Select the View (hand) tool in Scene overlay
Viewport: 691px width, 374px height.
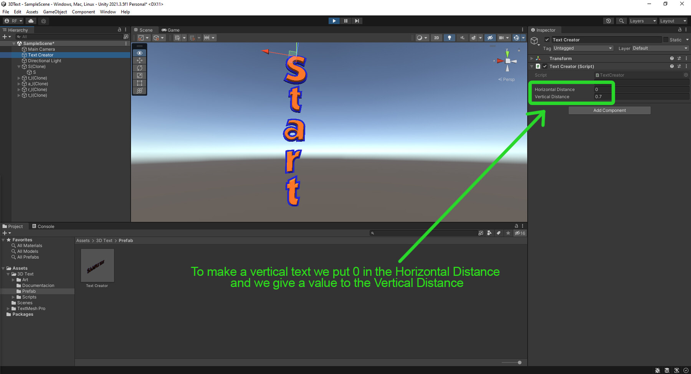click(x=139, y=53)
